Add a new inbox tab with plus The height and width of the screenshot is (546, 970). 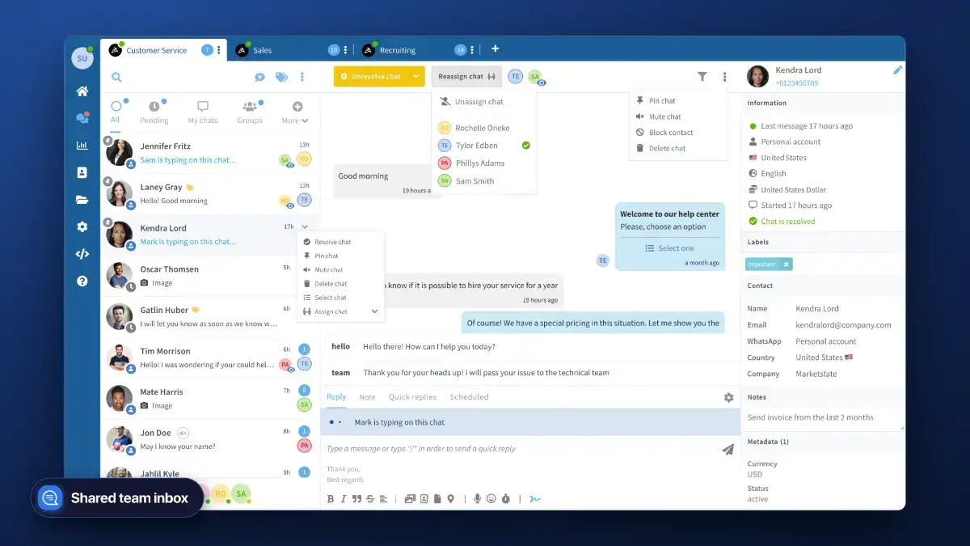[496, 49]
